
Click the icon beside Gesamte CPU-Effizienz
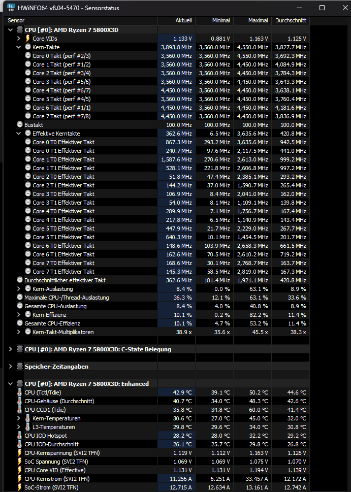(20, 323)
